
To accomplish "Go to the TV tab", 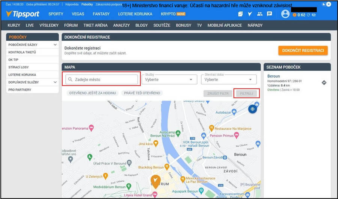I will point(199,25).
